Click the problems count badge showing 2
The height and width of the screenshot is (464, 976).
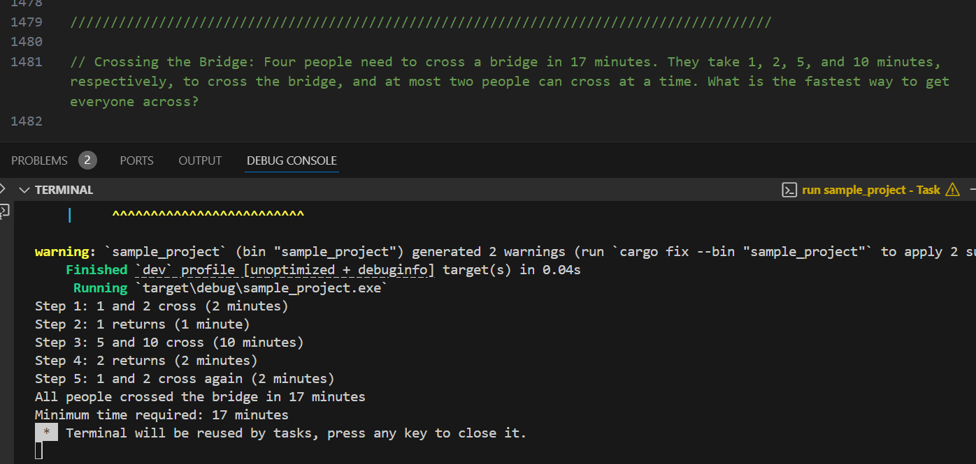(87, 160)
